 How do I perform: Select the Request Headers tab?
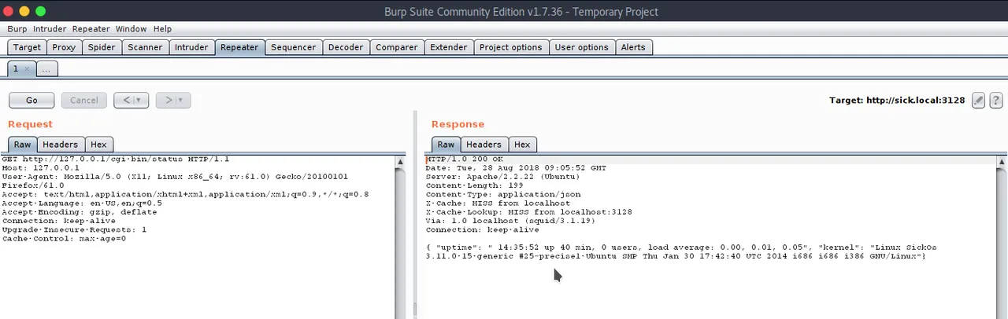pyautogui.click(x=60, y=145)
